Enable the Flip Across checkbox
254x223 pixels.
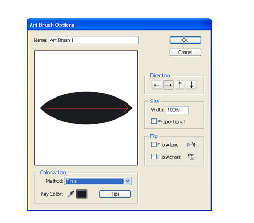pos(154,157)
